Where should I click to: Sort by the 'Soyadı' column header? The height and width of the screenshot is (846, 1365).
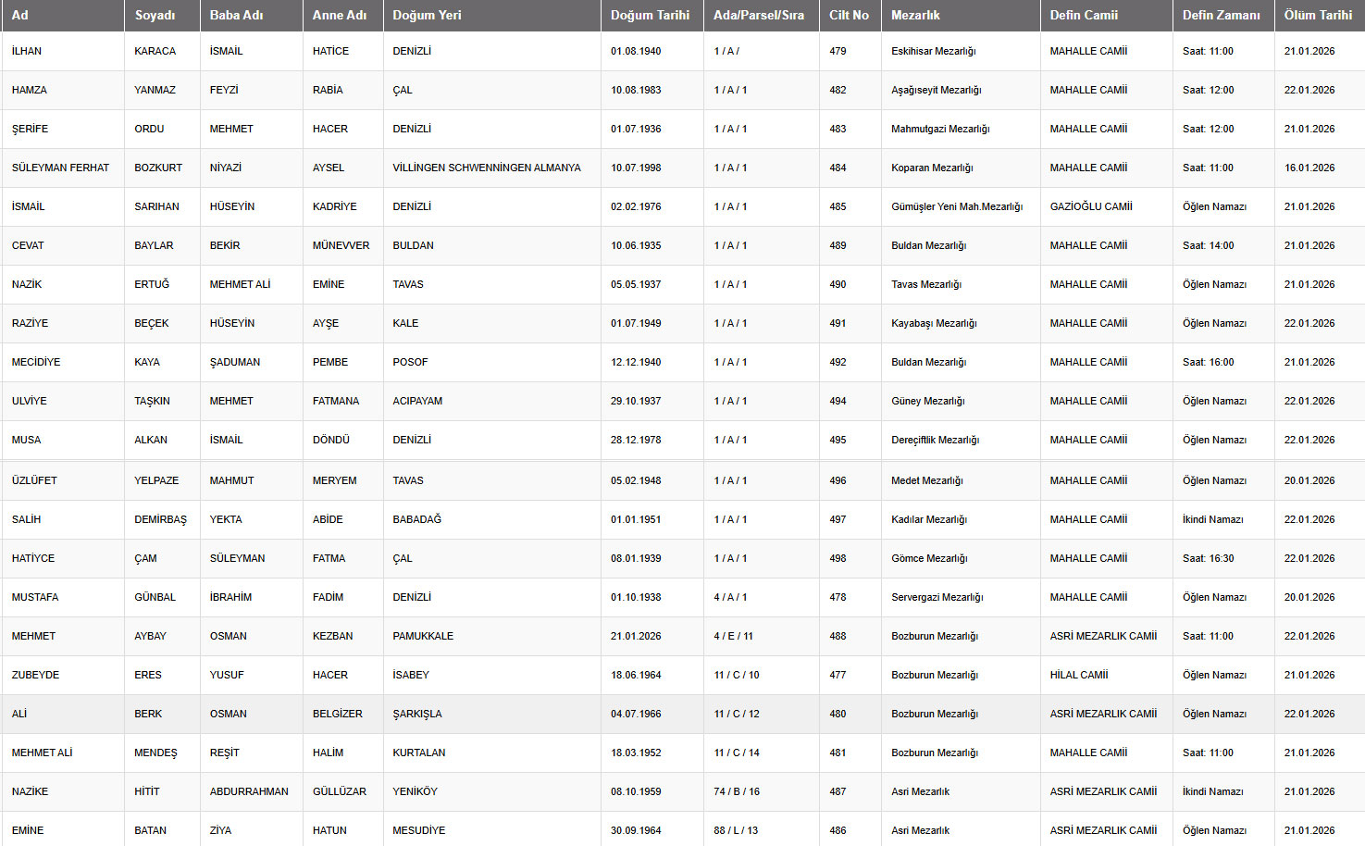click(155, 15)
